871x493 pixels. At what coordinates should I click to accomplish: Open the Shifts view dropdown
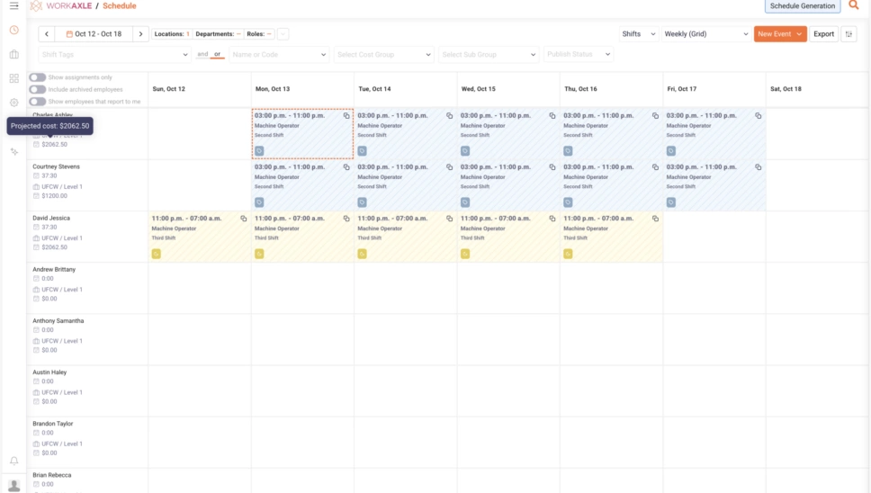click(x=639, y=34)
